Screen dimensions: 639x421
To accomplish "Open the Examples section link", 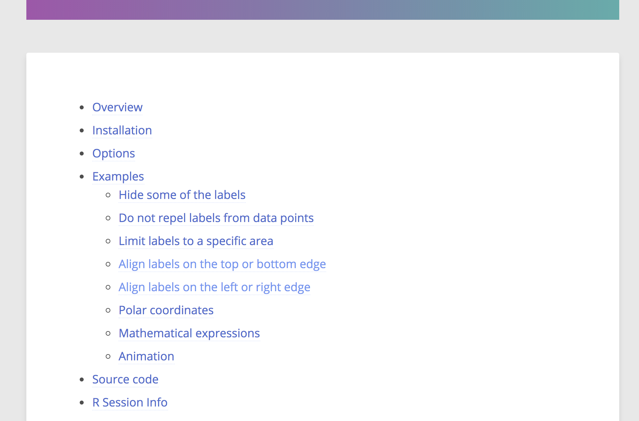I will (118, 176).
